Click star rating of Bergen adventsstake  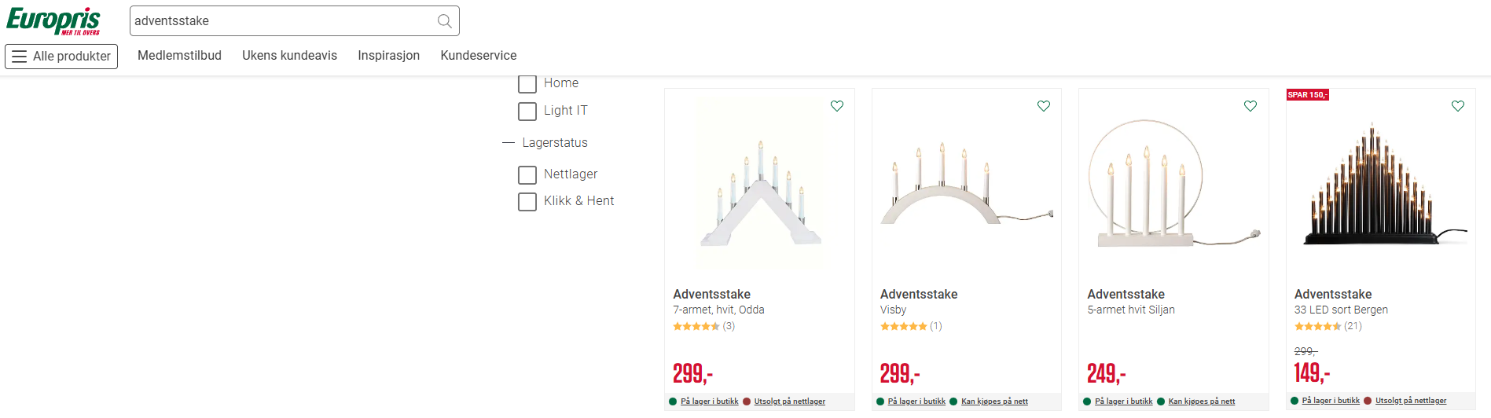(1317, 326)
